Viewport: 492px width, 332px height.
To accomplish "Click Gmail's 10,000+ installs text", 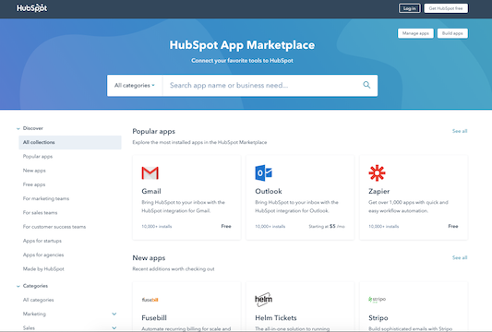I will (x=157, y=226).
